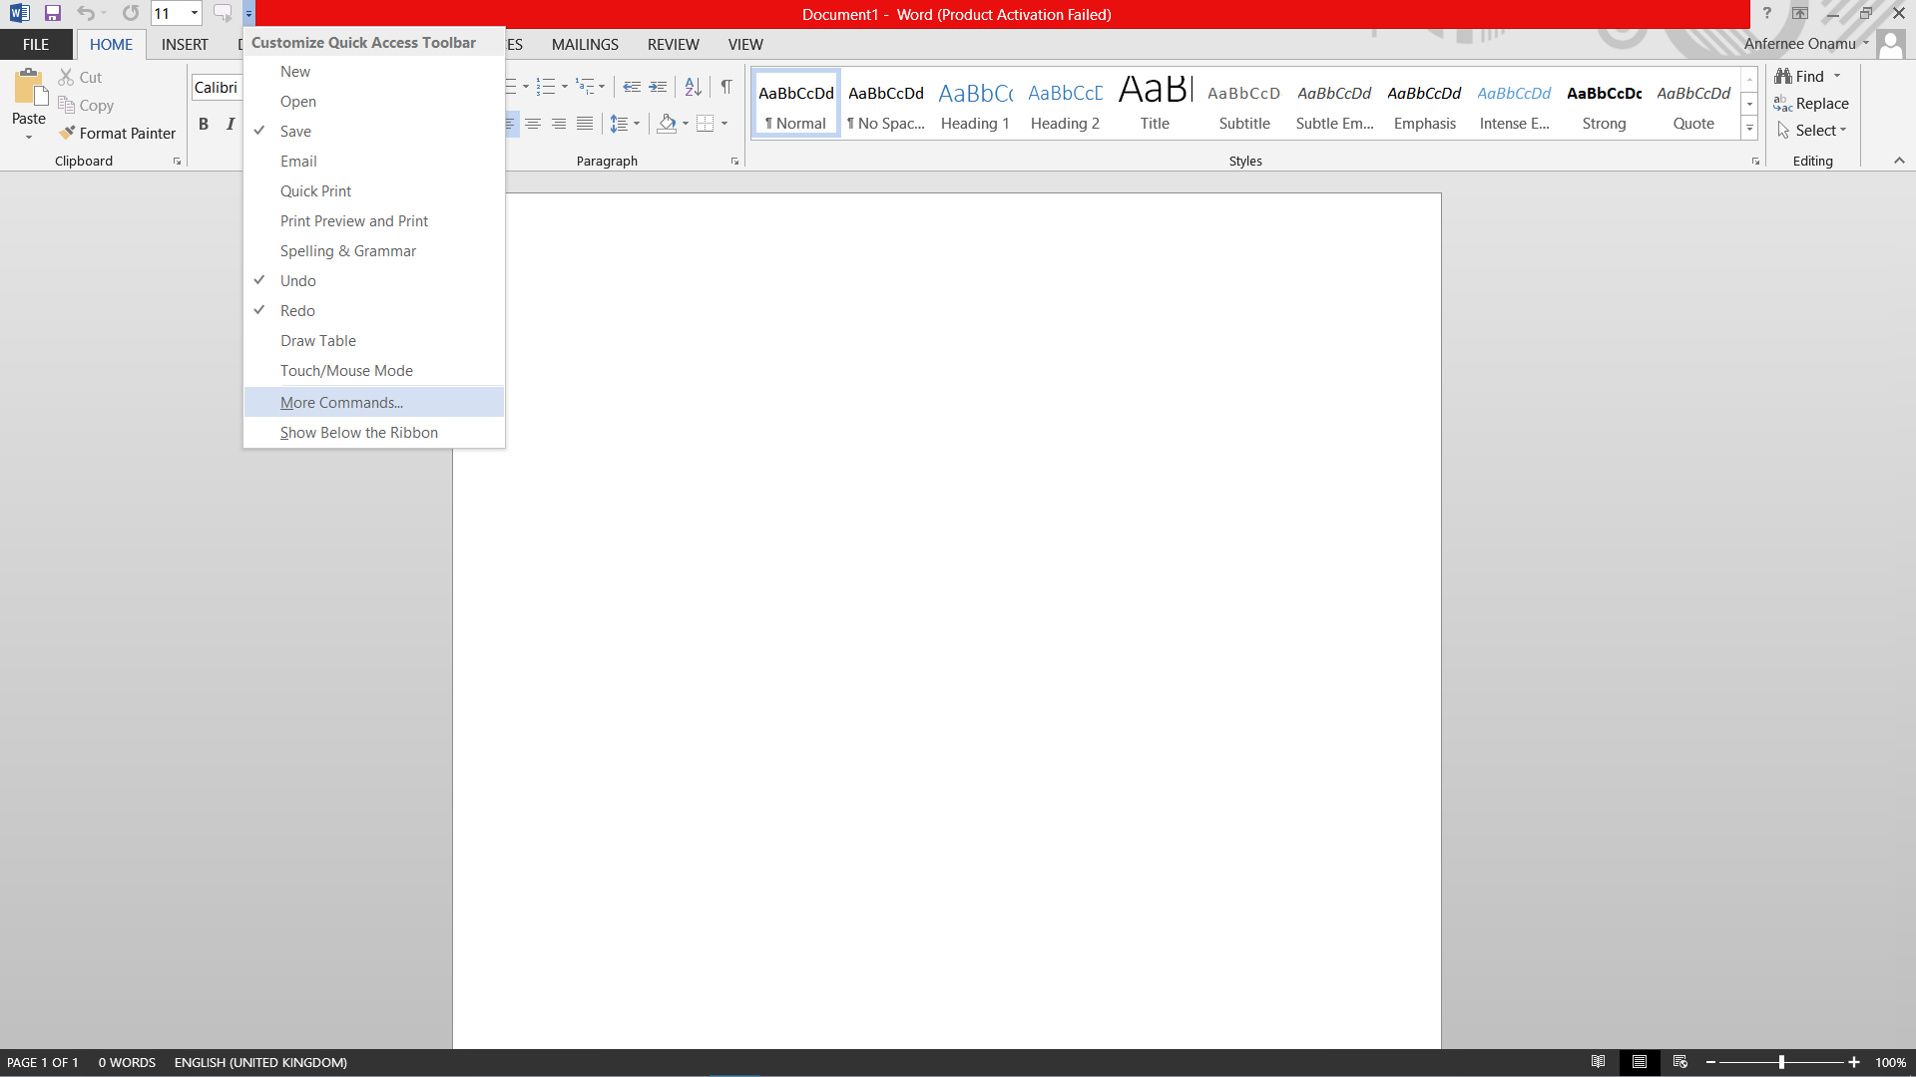1916x1077 pixels.
Task: Open the MAILINGS ribbon tab
Action: point(585,45)
